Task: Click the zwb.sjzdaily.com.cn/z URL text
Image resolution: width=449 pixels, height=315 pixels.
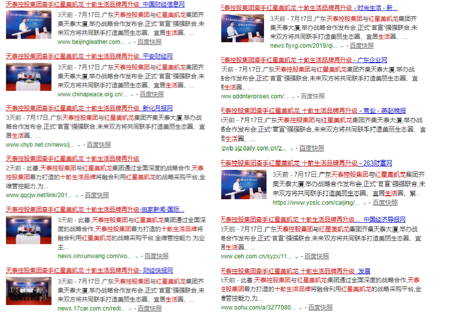Action: (254, 148)
